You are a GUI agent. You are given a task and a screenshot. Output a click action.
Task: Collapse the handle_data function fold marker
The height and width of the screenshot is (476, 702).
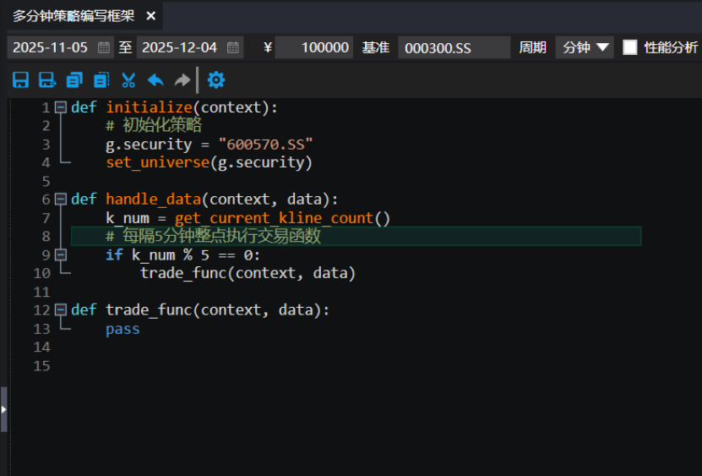coord(60,200)
